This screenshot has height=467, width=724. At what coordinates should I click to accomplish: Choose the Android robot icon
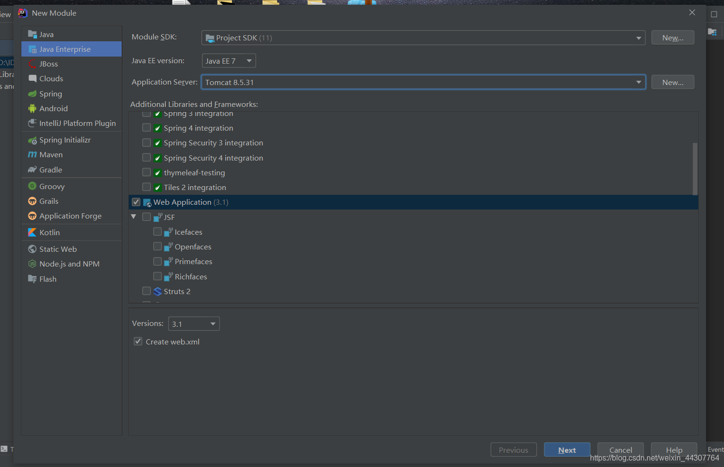(x=32, y=108)
